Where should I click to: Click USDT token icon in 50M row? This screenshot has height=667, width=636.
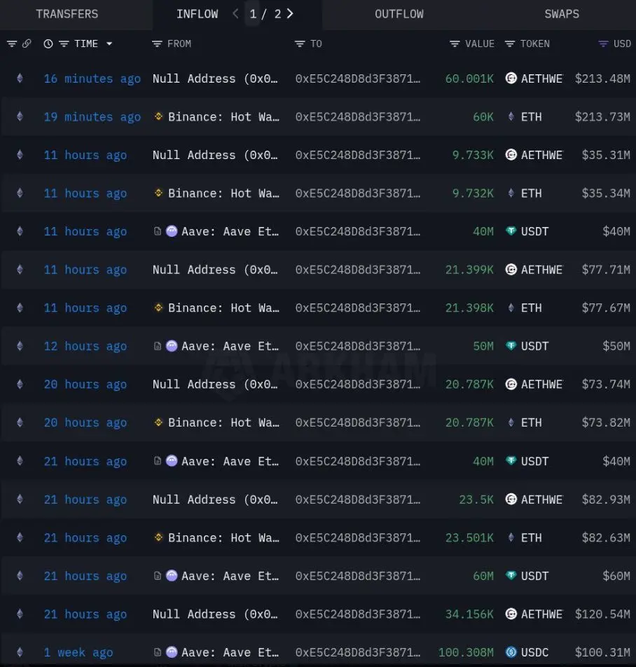[x=511, y=346]
